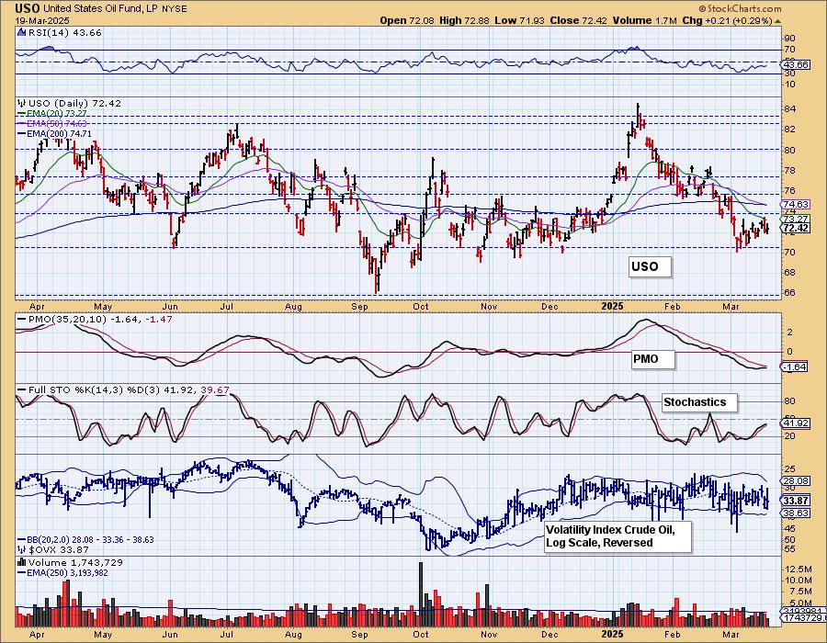The height and width of the screenshot is (643, 827).
Task: Click the green EMA(20) legend line
Action: [22, 113]
